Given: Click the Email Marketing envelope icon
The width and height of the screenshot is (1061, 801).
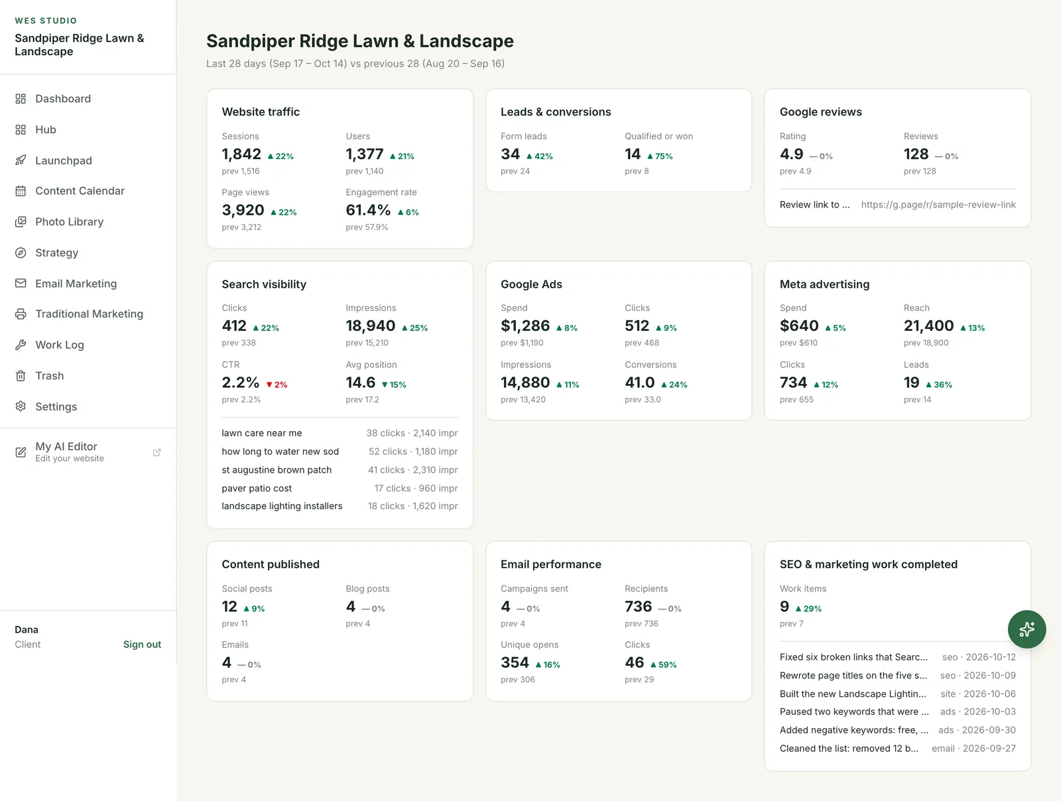Looking at the screenshot, I should click(x=21, y=284).
